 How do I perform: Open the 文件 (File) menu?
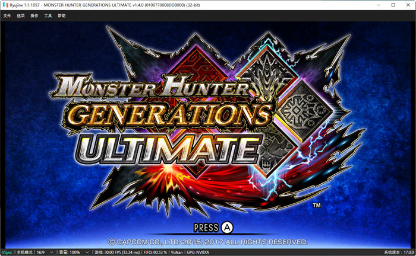[7, 16]
